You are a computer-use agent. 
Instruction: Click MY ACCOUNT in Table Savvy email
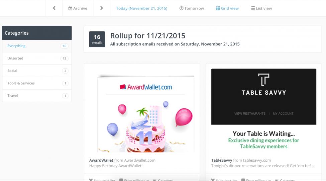tap(283, 114)
